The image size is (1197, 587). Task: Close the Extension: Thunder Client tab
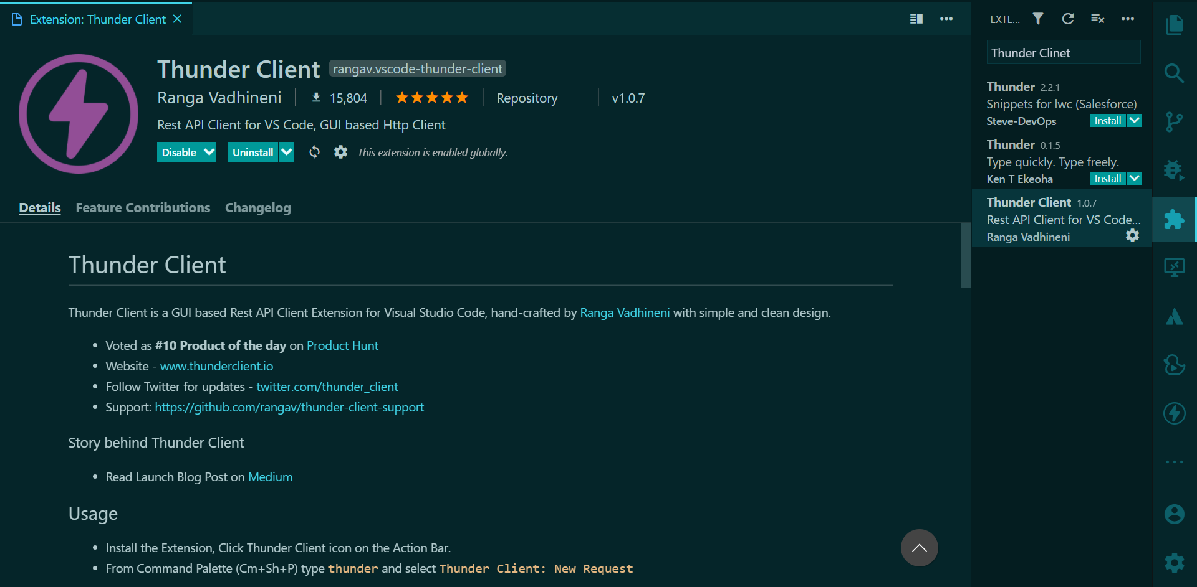click(x=177, y=19)
